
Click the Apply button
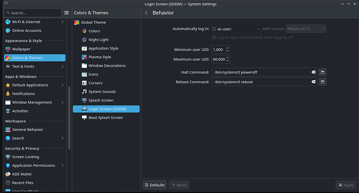[x=346, y=185]
